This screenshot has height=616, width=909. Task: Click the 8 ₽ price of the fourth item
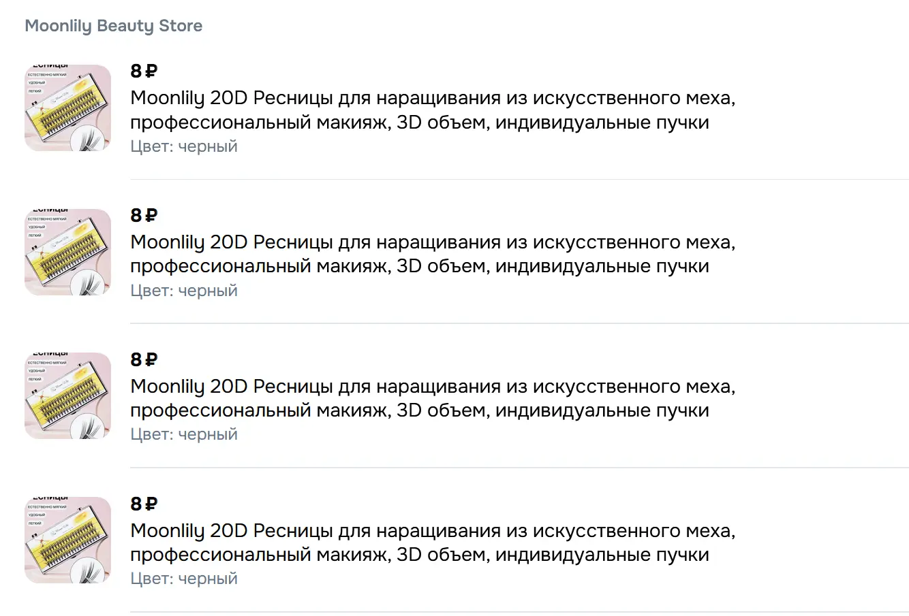(144, 504)
